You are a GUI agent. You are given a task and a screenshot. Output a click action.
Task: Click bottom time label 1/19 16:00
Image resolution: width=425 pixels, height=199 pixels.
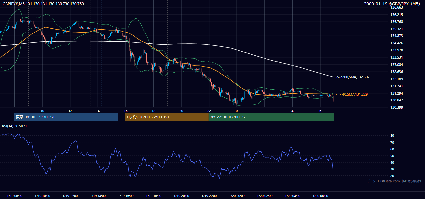(x=126, y=196)
